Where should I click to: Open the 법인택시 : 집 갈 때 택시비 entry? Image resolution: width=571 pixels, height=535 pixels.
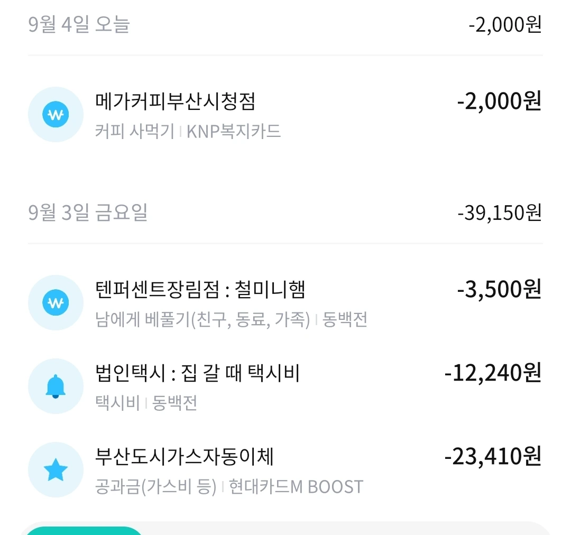(198, 373)
